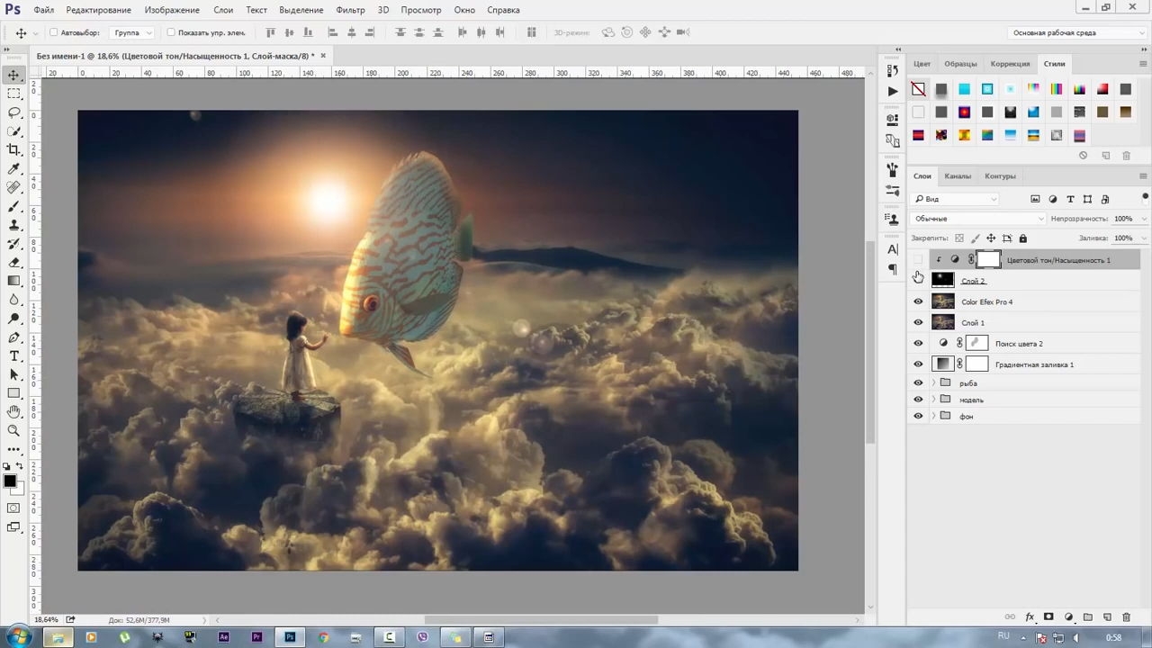This screenshot has width=1152, height=648.
Task: Select the Pen tool
Action: (13, 337)
